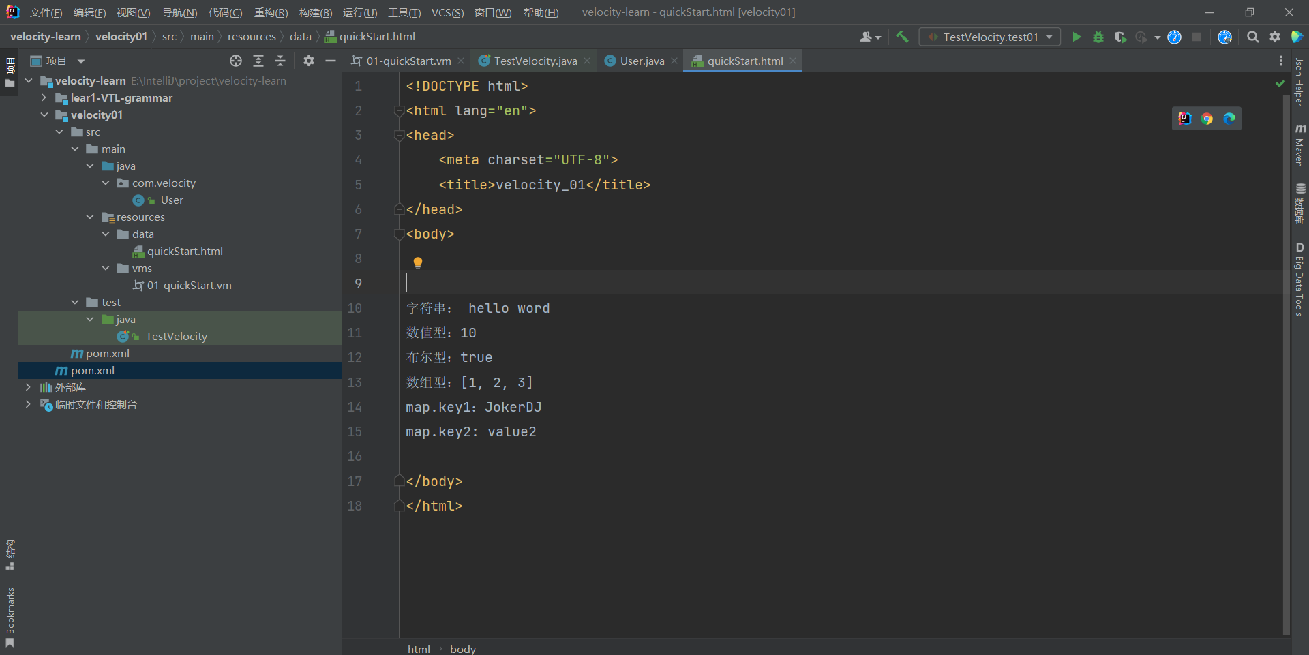Collapse the test folder node
Viewport: 1309px width, 655px height.
click(75, 302)
